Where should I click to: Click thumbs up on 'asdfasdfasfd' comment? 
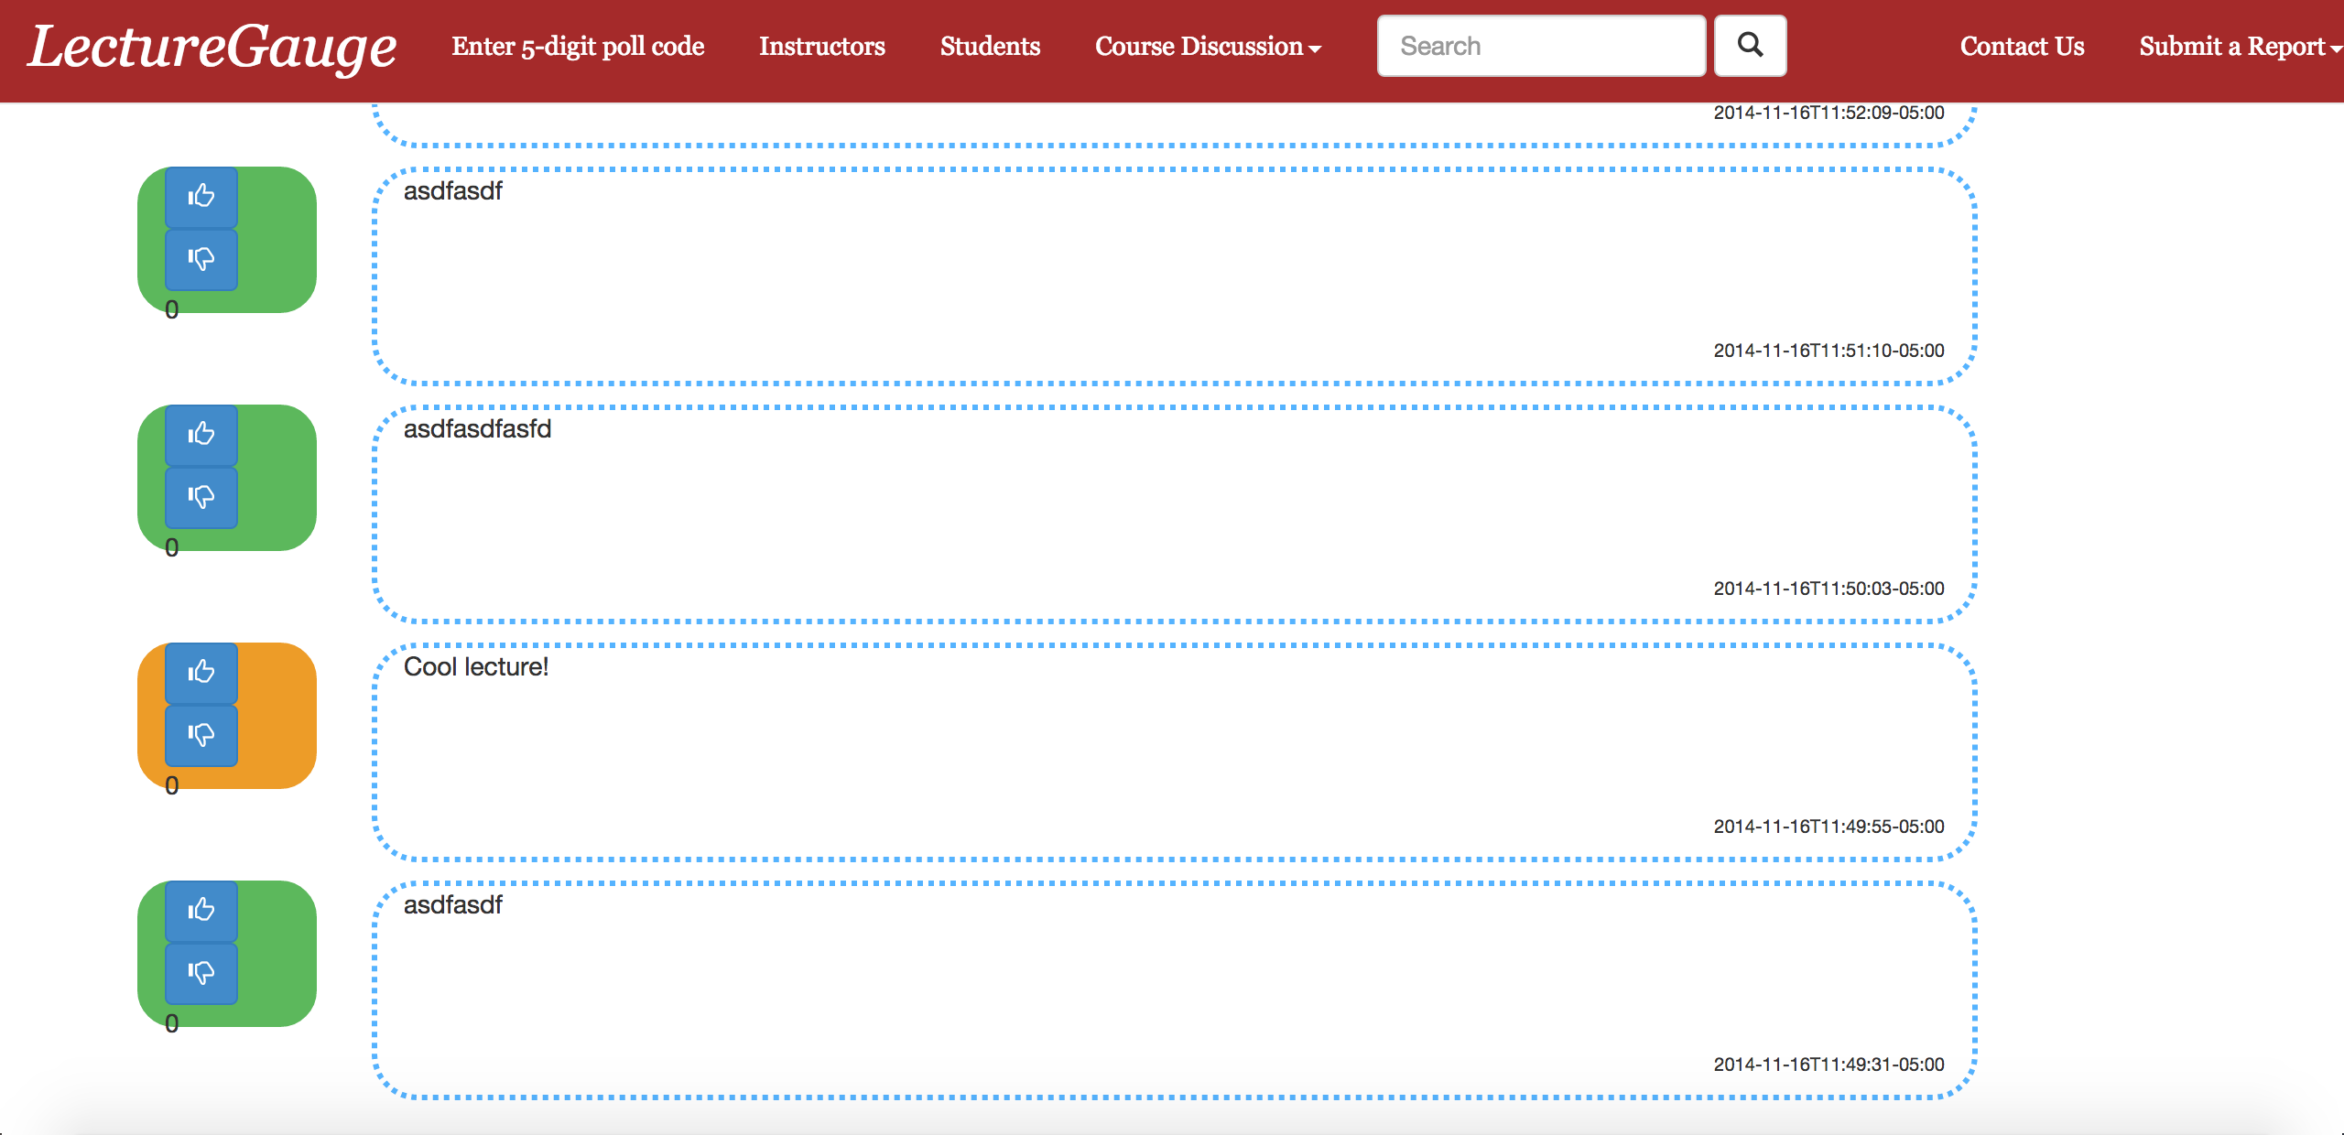click(x=201, y=435)
